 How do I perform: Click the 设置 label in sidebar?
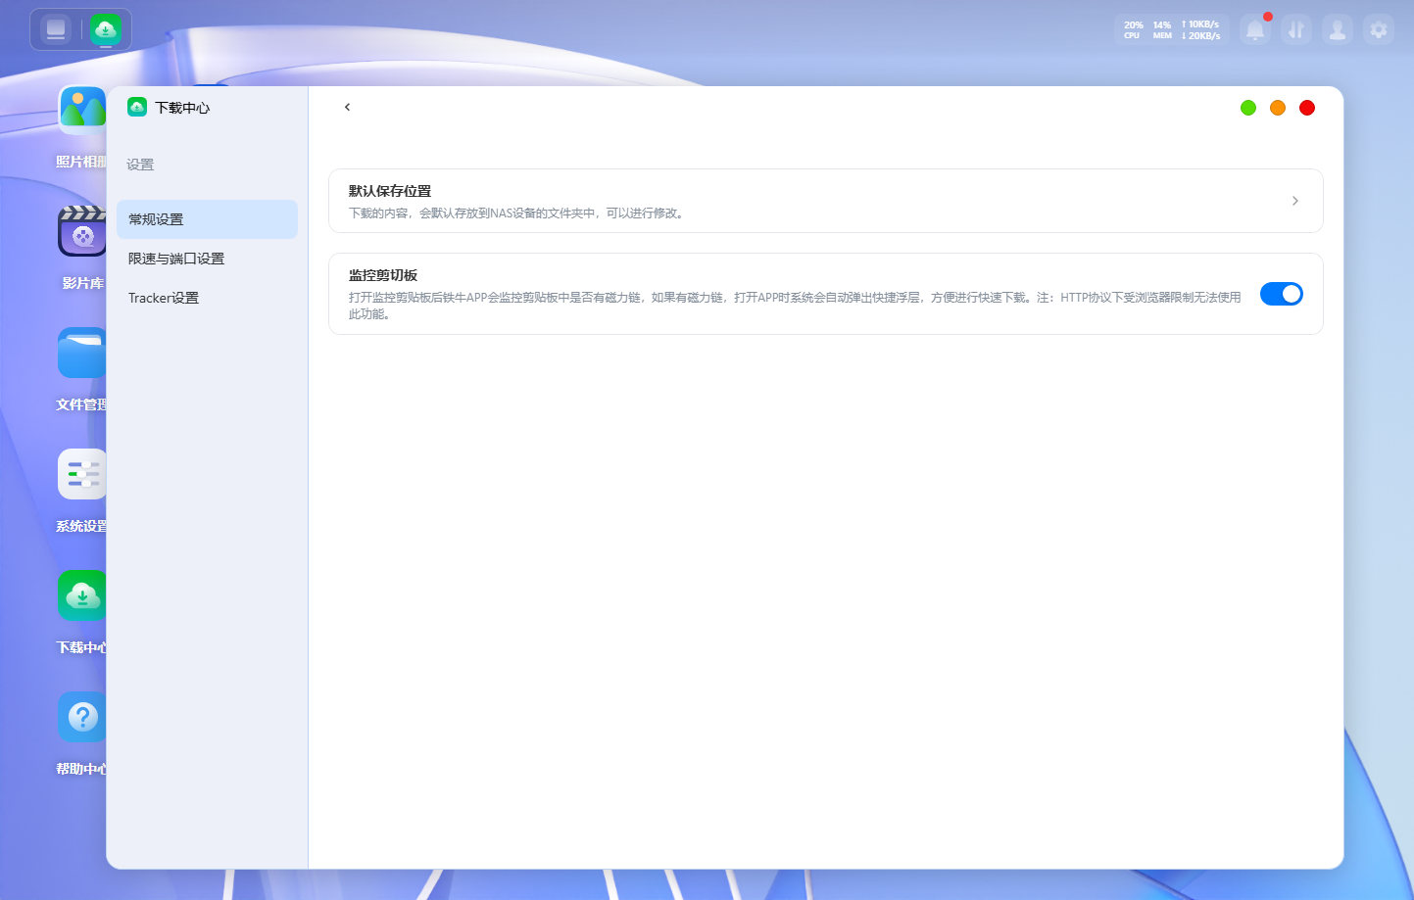140,165
